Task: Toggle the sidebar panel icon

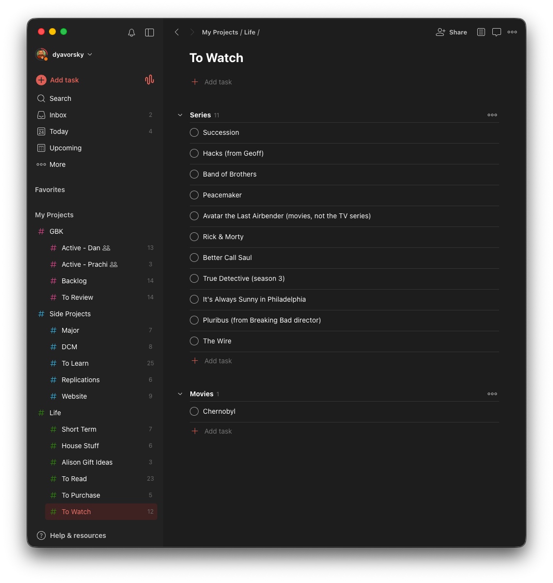Action: (150, 32)
